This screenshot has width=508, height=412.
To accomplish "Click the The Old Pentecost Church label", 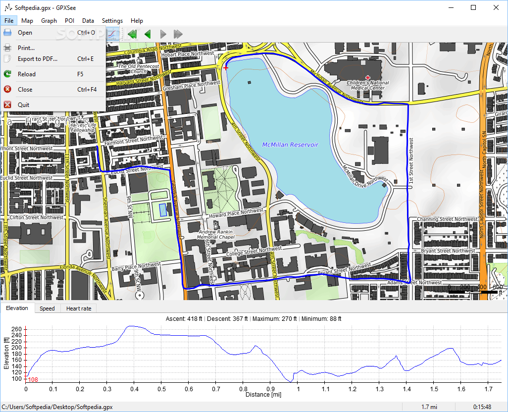I will 139,69.
